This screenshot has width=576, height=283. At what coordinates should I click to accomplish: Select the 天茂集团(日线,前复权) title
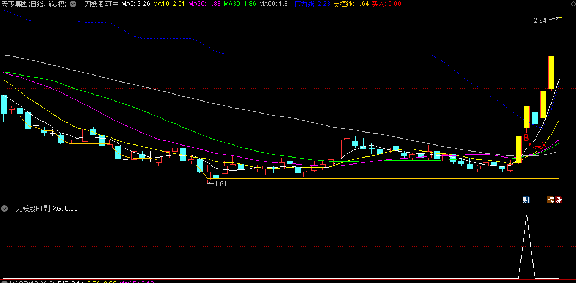[x=34, y=4]
